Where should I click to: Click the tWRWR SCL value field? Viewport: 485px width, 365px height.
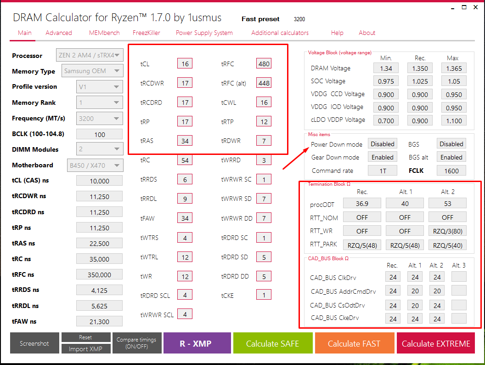185,314
